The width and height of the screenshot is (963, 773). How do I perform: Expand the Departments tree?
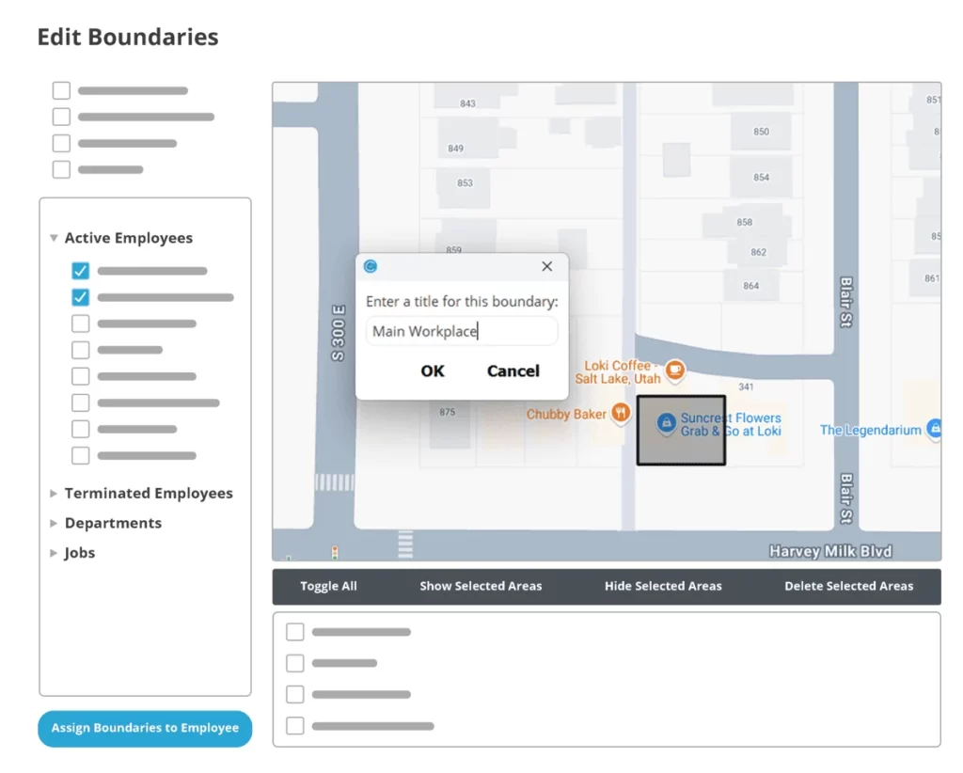click(54, 523)
